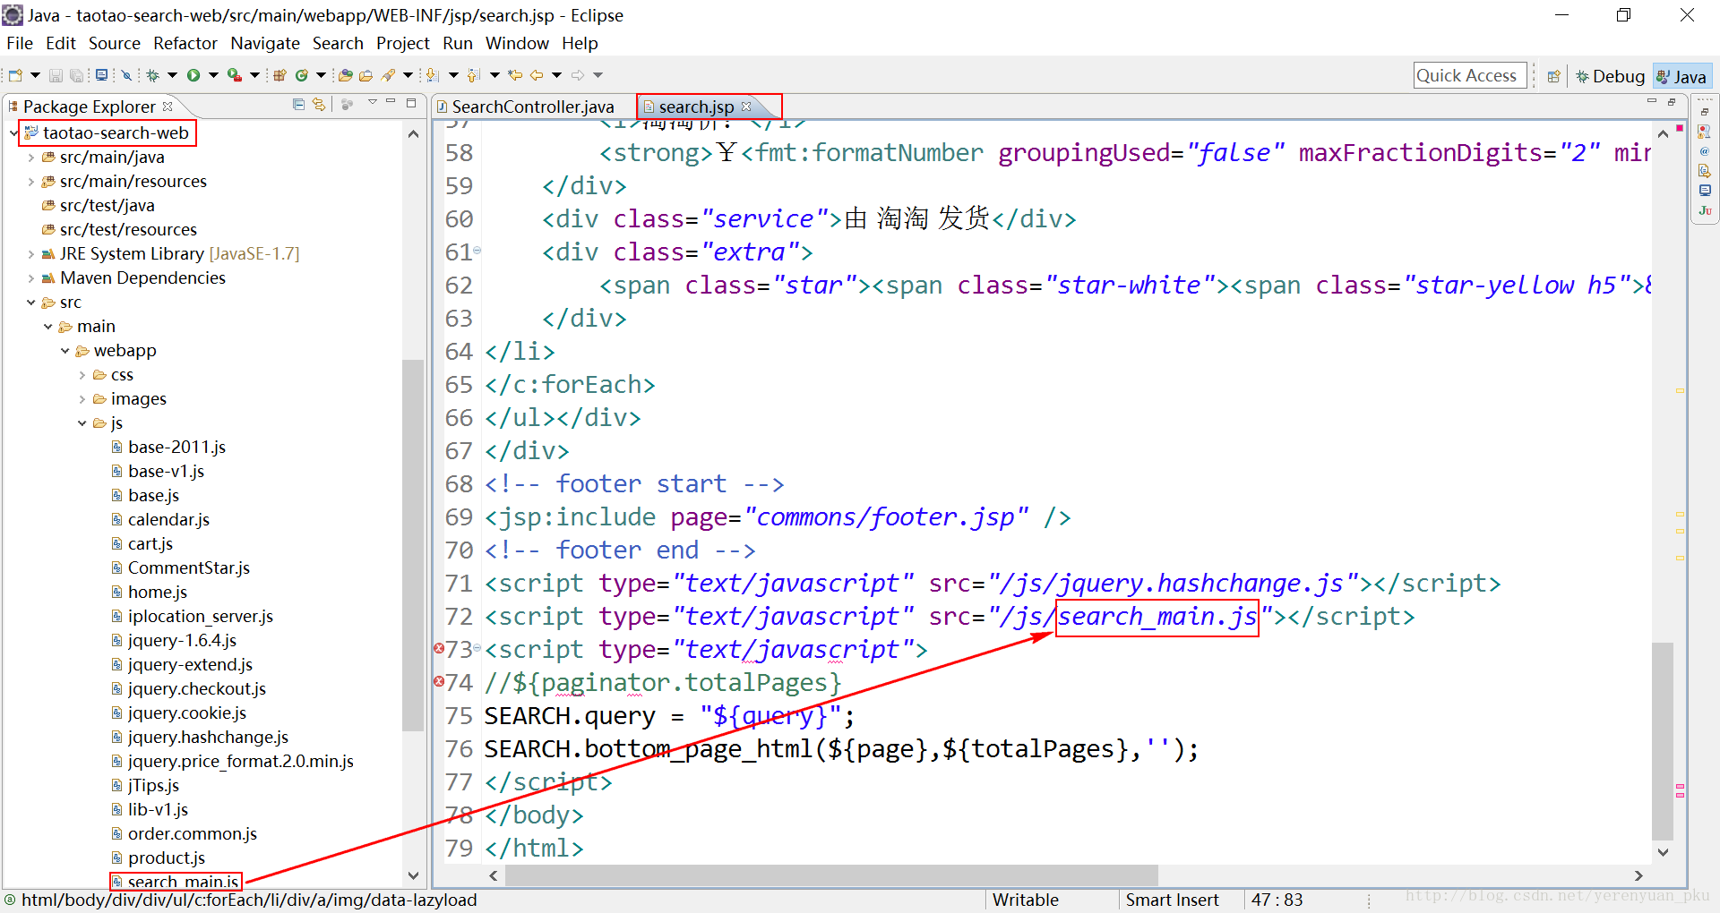Click the green Run toolbar icon
The width and height of the screenshot is (1720, 913).
pos(193,75)
